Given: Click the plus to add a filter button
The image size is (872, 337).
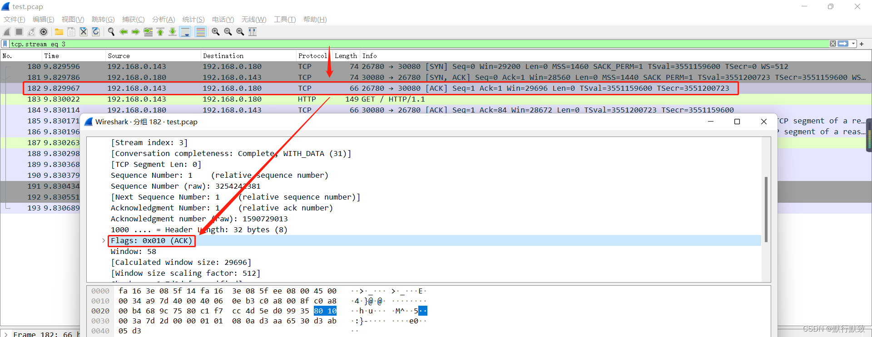Looking at the screenshot, I should 862,44.
